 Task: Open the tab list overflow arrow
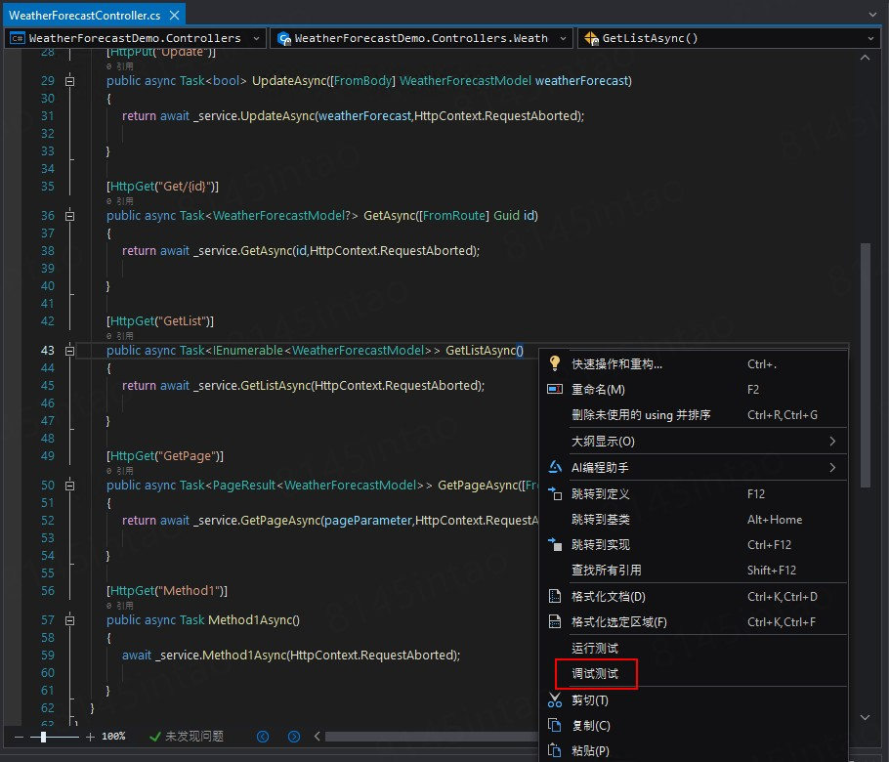pos(873,15)
